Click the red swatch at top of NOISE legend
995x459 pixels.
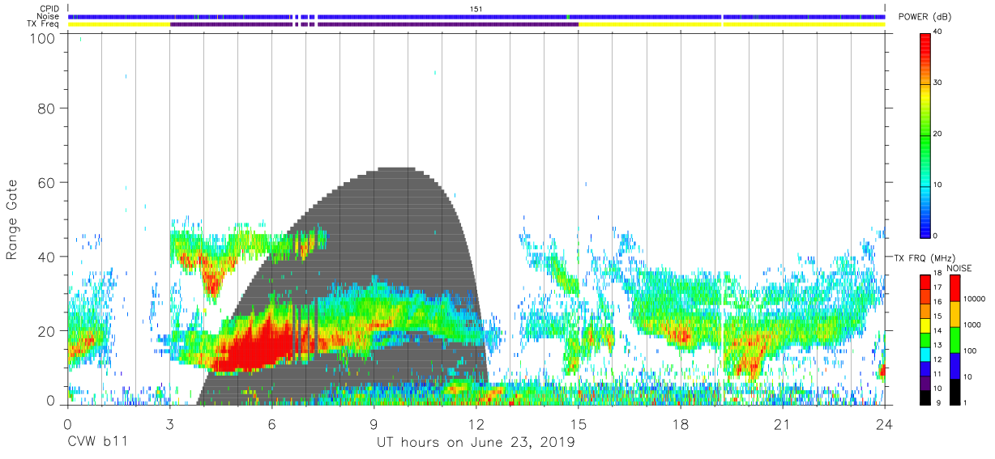click(954, 288)
